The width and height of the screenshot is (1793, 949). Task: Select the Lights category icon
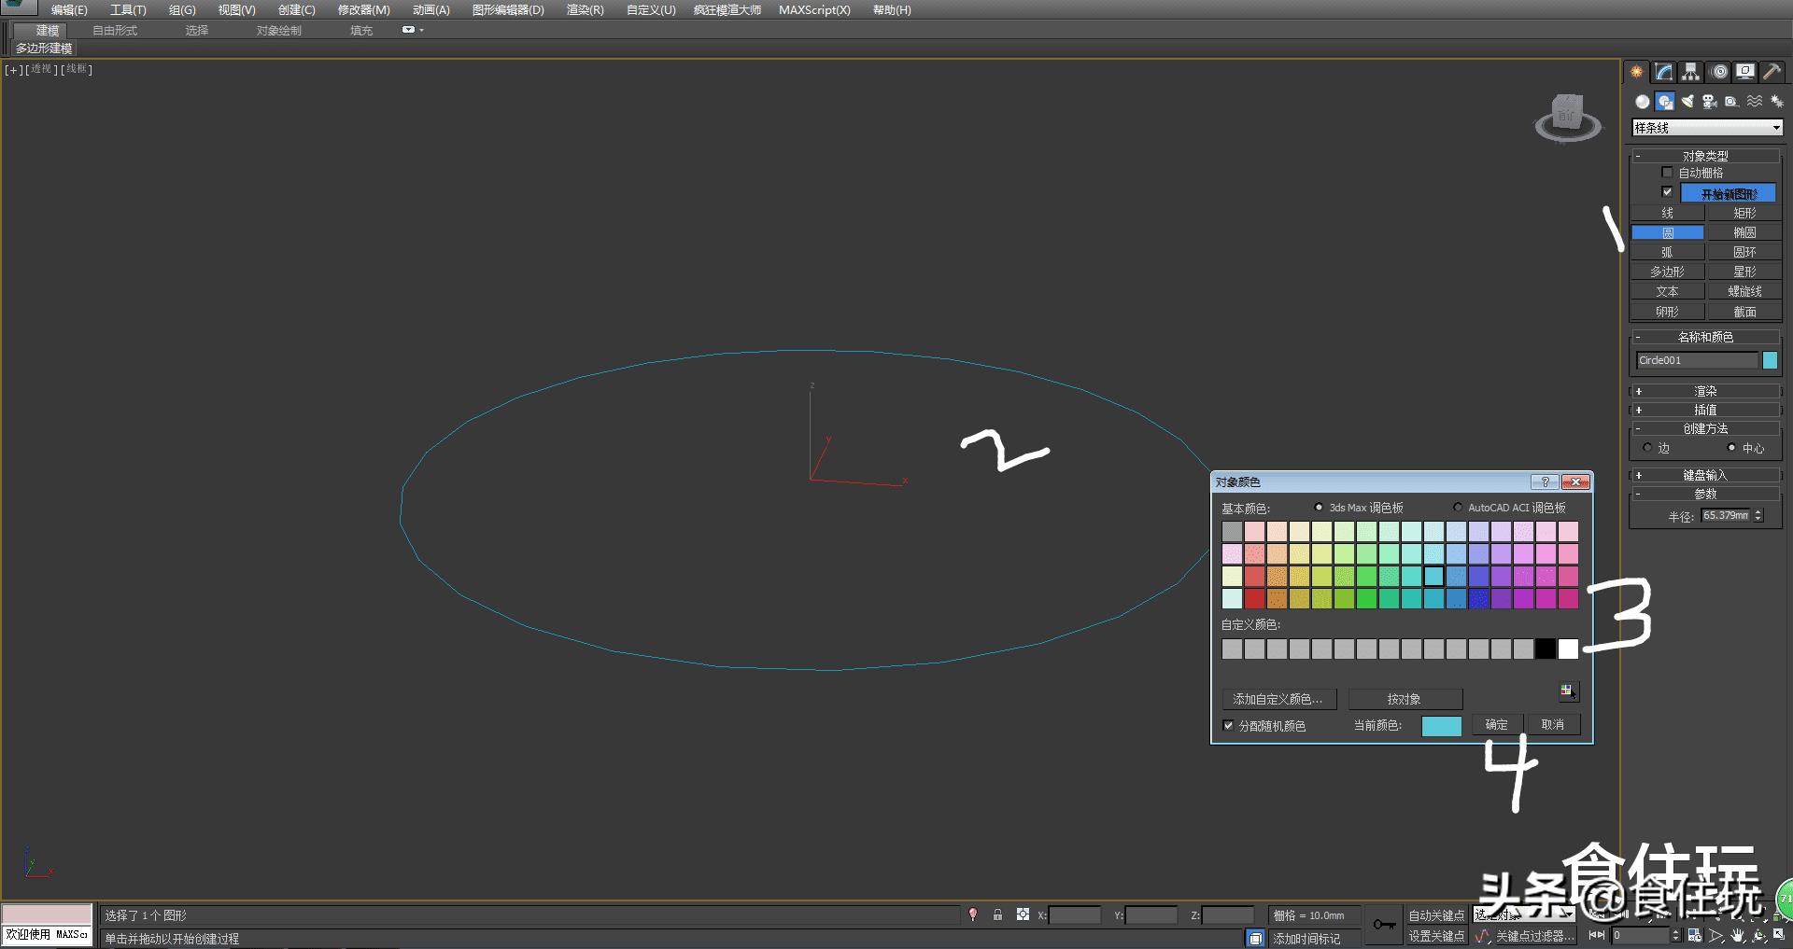point(1687,102)
